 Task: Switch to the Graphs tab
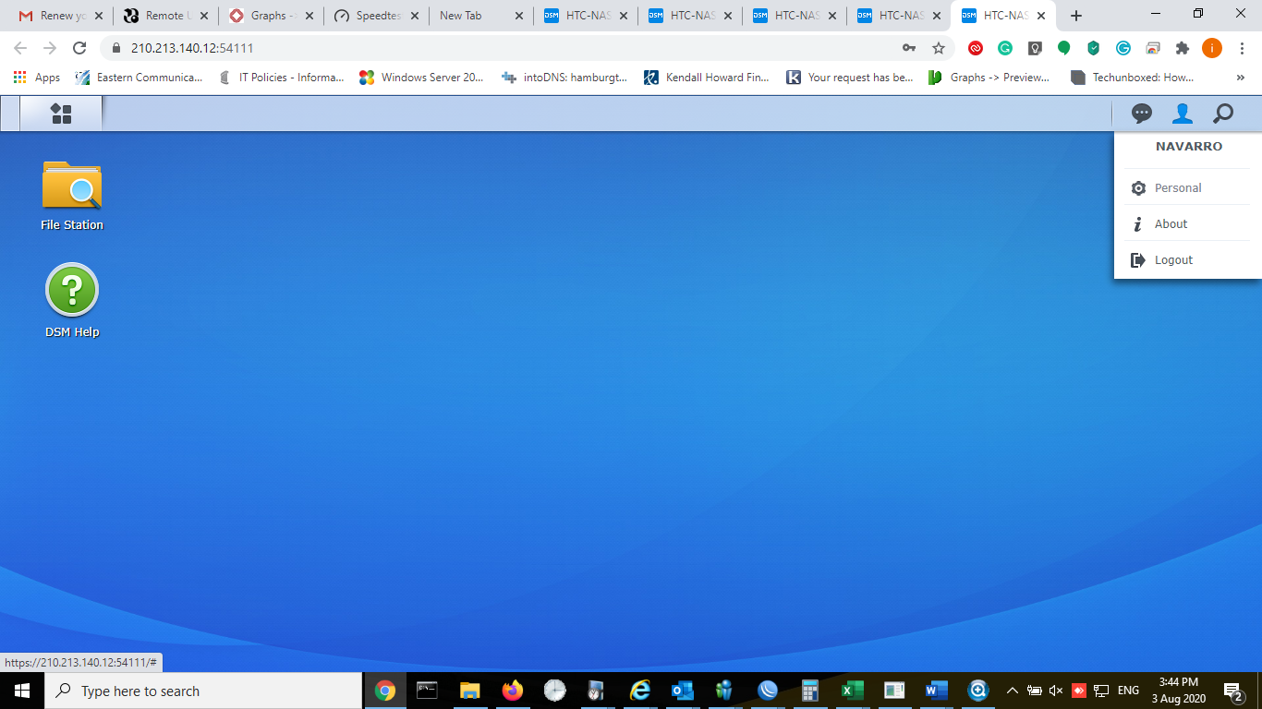click(271, 16)
